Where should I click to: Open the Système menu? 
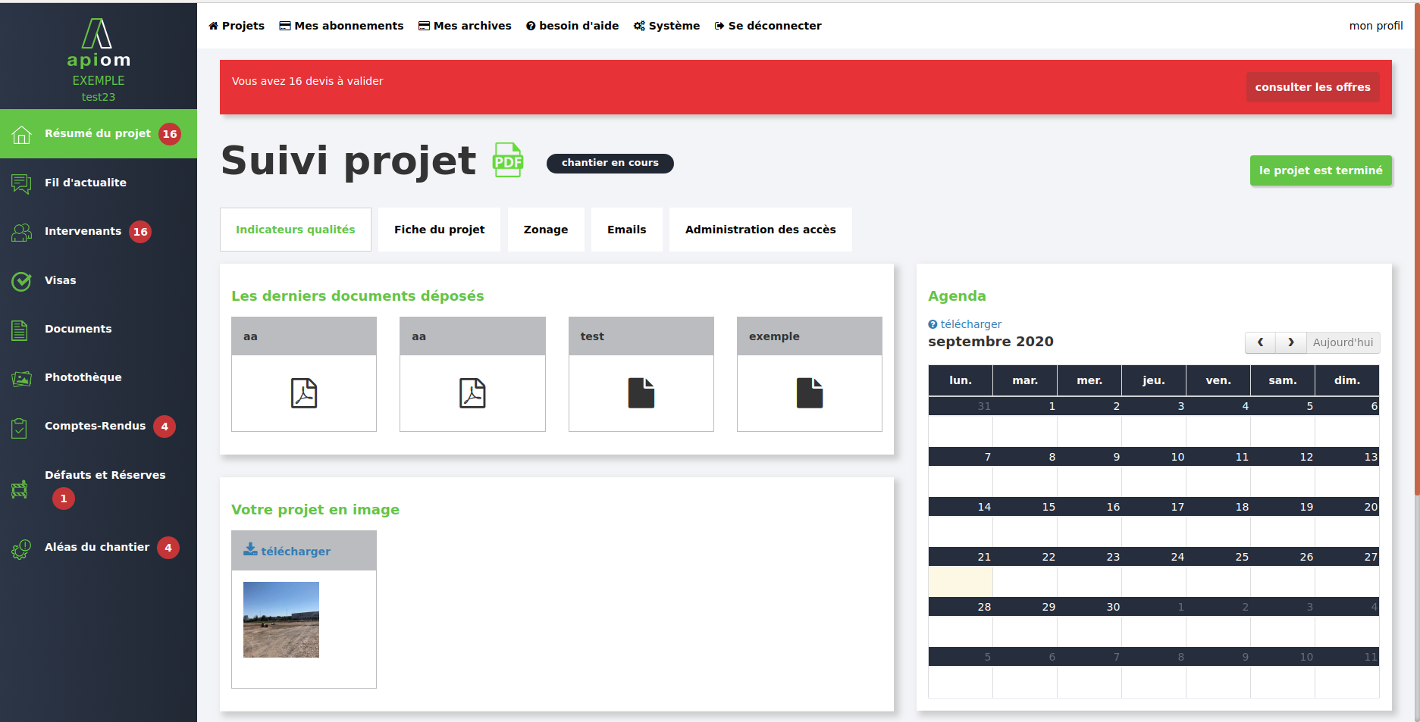[x=666, y=26]
